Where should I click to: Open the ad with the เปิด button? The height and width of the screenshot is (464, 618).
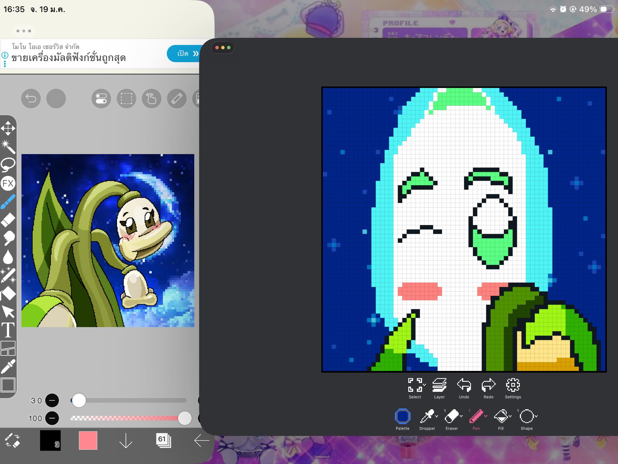click(x=183, y=53)
